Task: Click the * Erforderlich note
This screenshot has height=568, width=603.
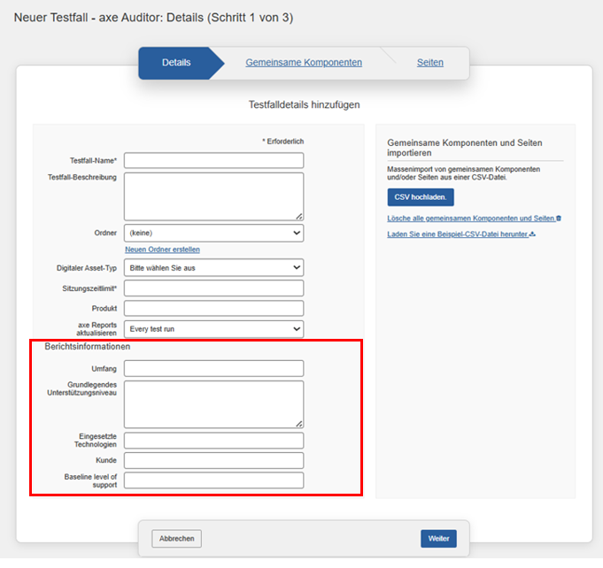Action: pos(283,142)
